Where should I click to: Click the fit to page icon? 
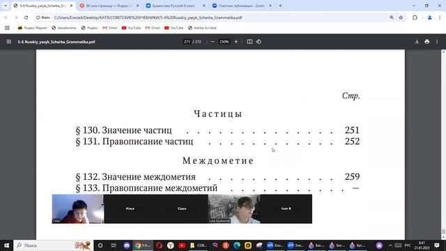249,42
